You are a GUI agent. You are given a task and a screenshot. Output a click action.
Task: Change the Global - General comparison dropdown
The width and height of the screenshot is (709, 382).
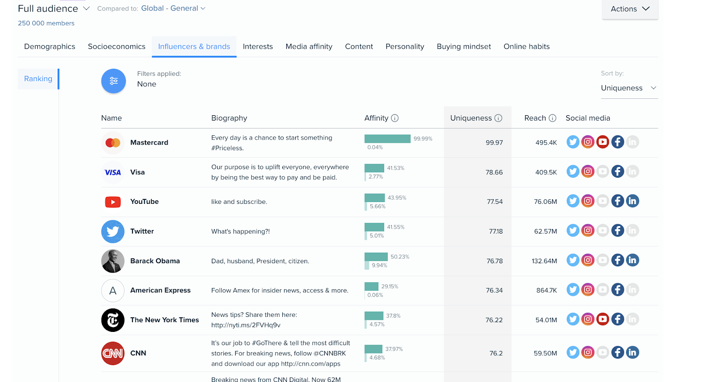[173, 8]
